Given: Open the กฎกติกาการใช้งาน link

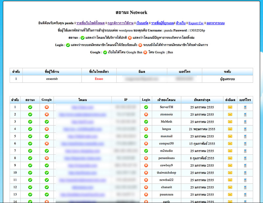Looking at the screenshot, I should click(121, 23).
